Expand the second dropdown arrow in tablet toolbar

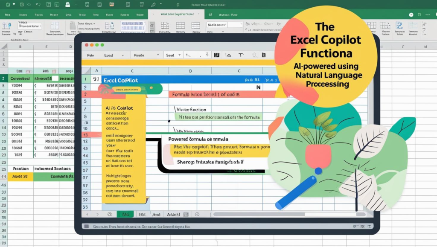click(x=159, y=55)
